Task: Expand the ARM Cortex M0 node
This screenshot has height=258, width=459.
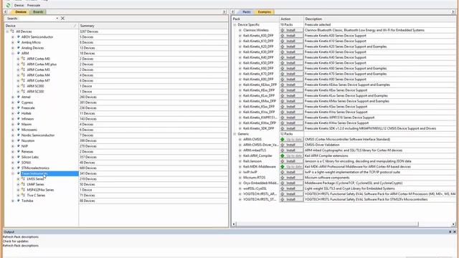Action: pos(18,59)
